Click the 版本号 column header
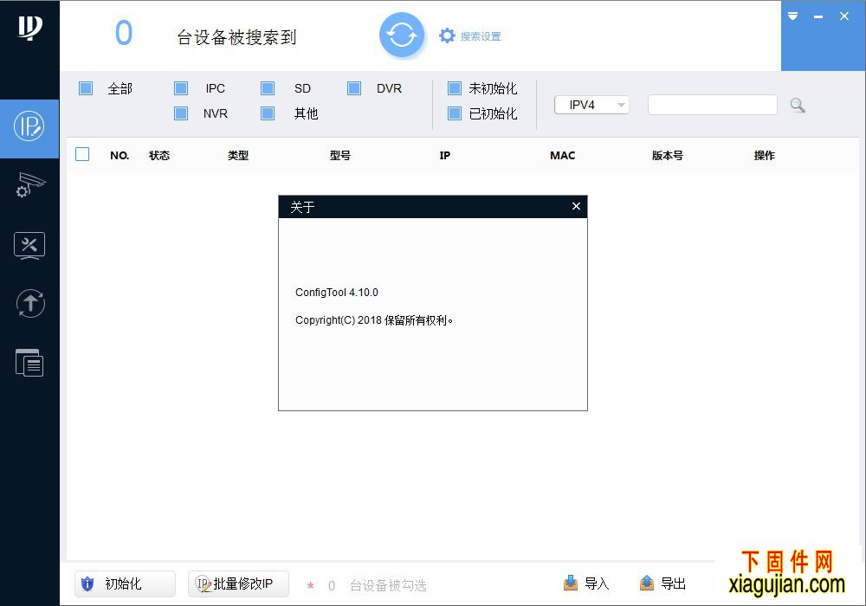The image size is (866, 606). [667, 156]
